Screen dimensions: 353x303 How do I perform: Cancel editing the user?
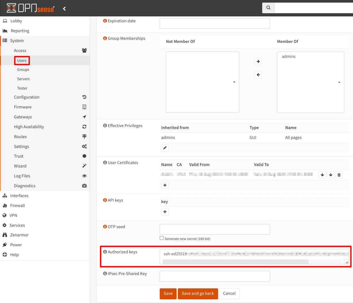coord(229,294)
